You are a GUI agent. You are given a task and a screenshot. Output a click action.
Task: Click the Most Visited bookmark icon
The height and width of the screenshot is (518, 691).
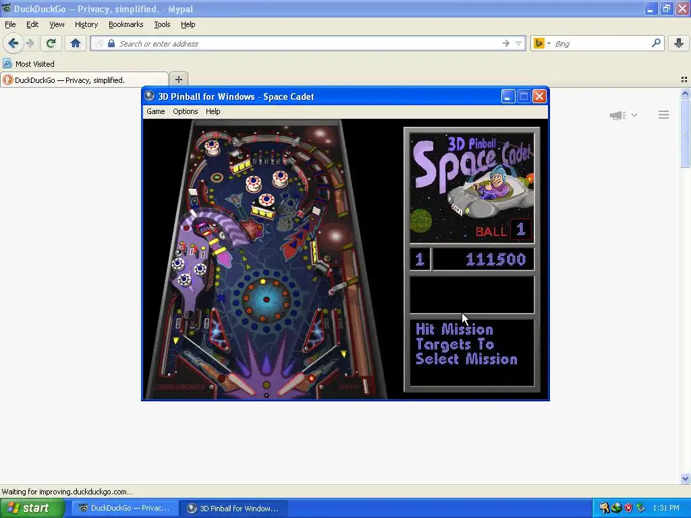tap(7, 63)
